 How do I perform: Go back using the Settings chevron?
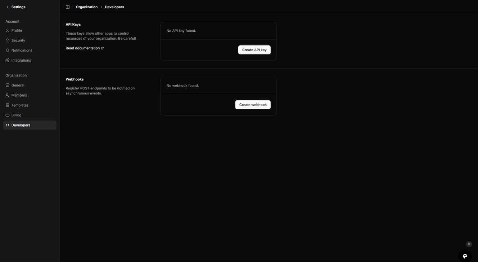pyautogui.click(x=7, y=7)
